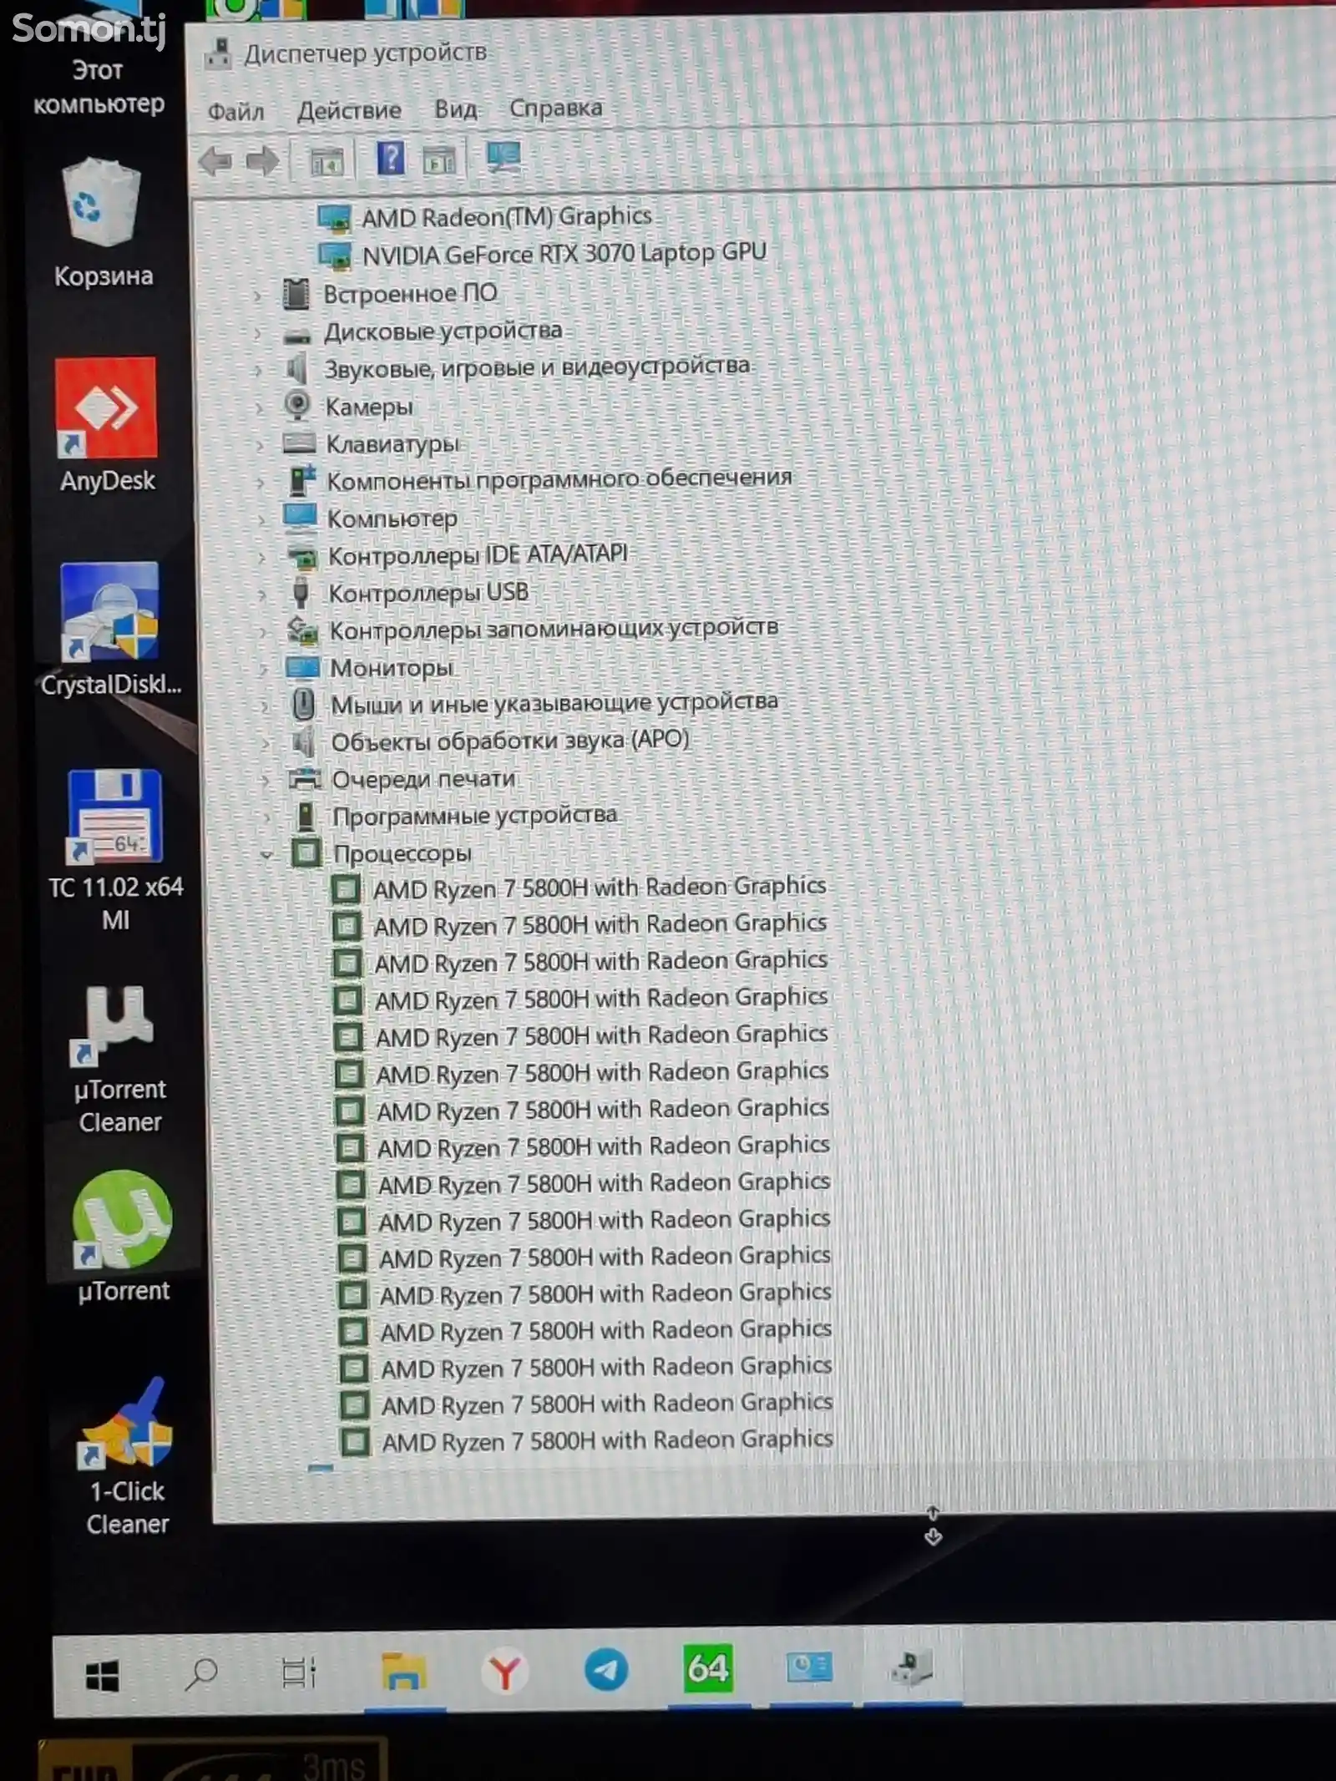Select the last AMD Ryzen 7 5800H entry
The width and height of the screenshot is (1336, 1781).
[608, 1440]
